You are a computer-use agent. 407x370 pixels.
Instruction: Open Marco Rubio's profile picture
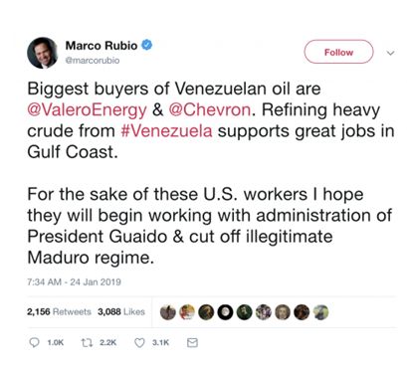43,53
